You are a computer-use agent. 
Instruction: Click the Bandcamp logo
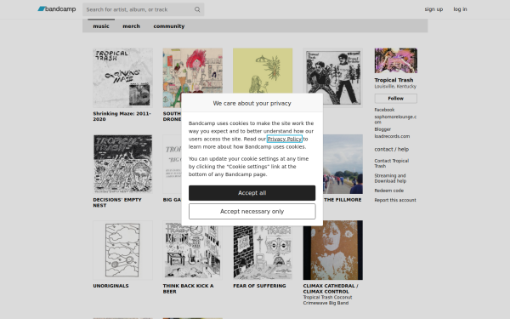click(57, 9)
